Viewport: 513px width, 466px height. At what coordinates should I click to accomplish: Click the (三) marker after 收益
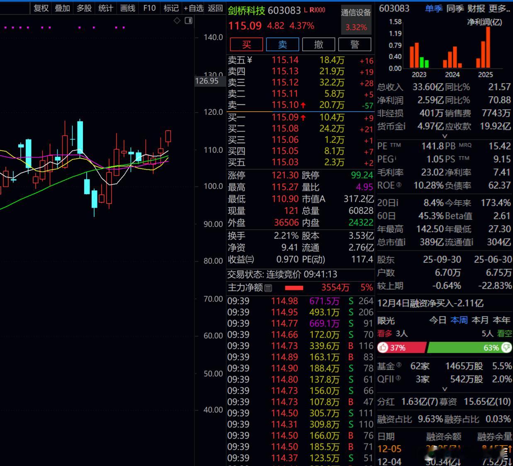click(249, 260)
